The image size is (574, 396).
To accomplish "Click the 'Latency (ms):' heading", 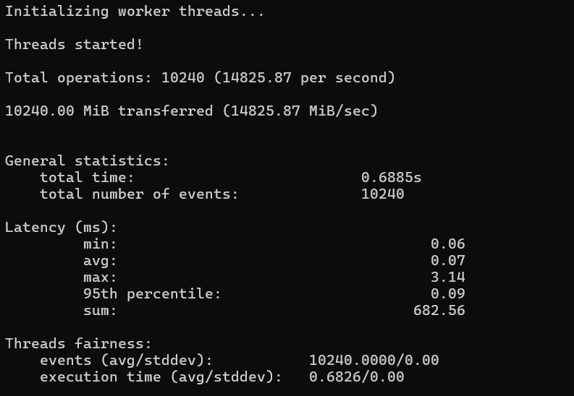I will point(61,228).
